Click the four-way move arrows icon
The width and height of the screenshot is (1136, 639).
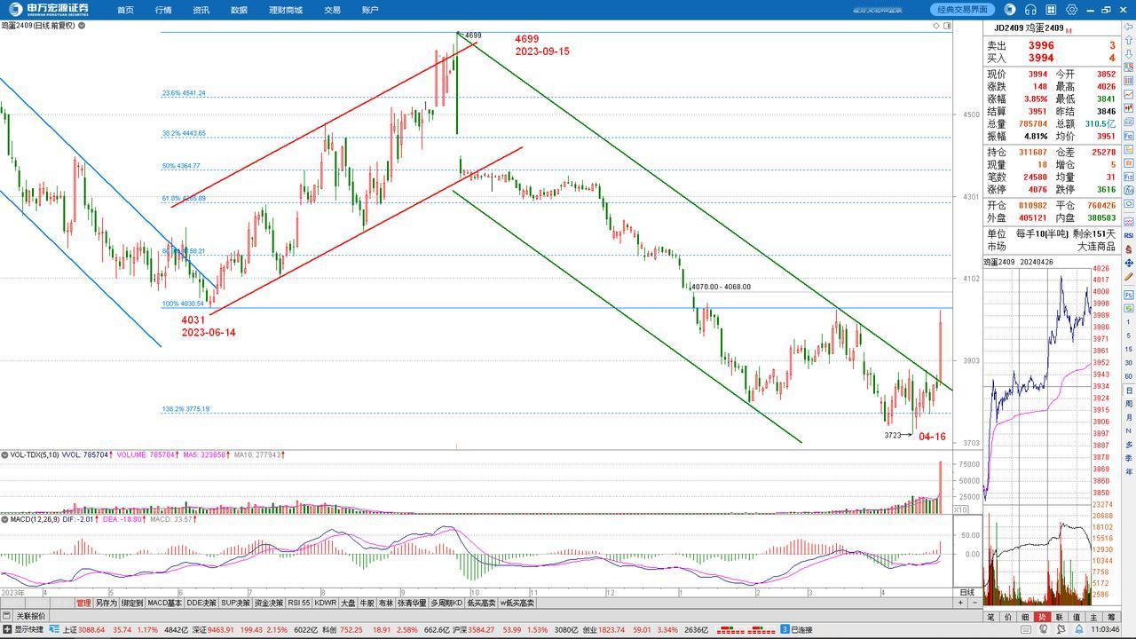1128,264
